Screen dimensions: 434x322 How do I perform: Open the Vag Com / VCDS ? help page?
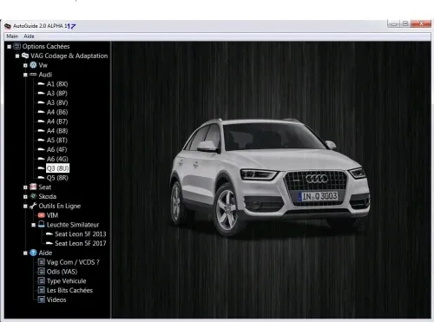point(73,262)
